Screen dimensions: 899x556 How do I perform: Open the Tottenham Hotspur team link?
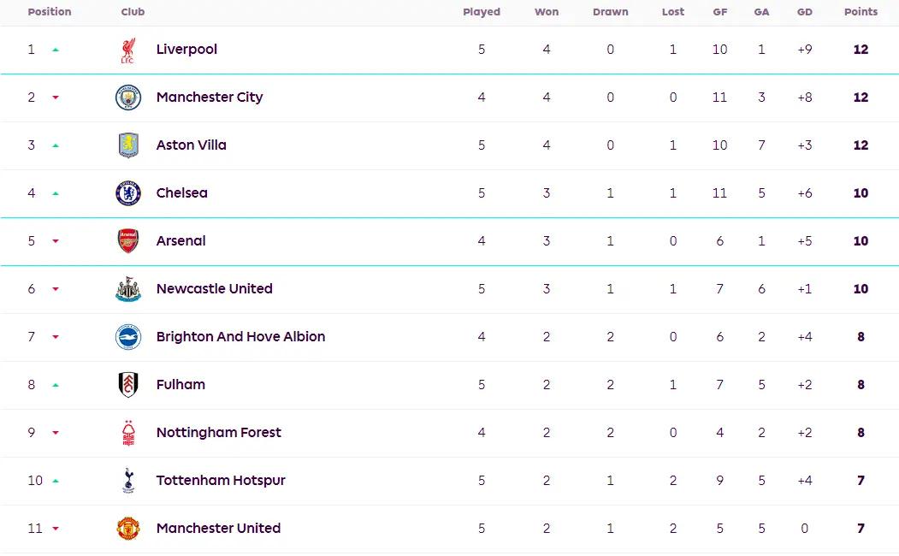coord(220,481)
